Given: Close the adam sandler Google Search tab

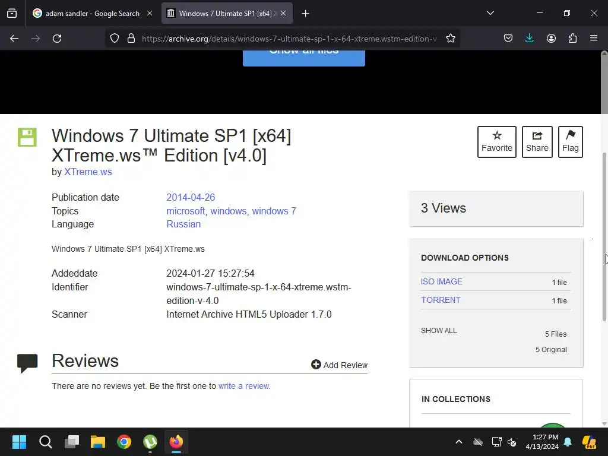Looking at the screenshot, I should coord(150,13).
